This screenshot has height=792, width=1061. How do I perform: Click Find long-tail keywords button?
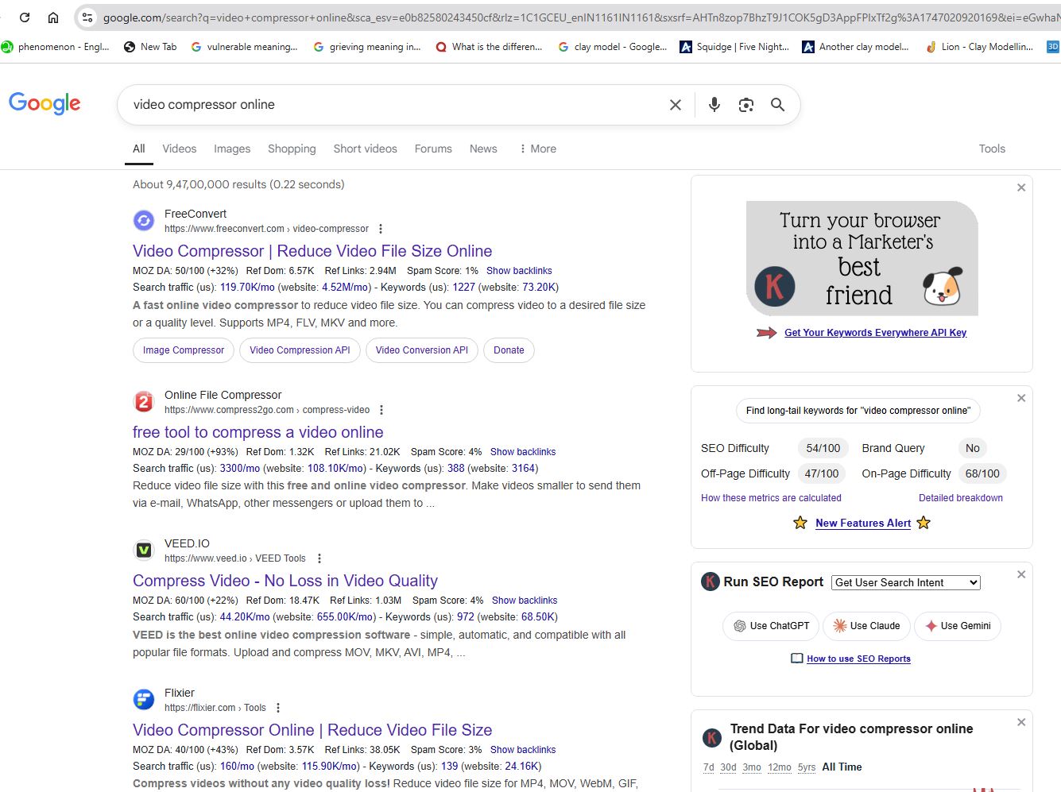click(858, 411)
